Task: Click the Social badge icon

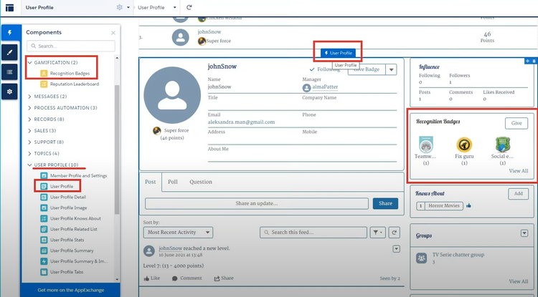Action: click(503, 145)
